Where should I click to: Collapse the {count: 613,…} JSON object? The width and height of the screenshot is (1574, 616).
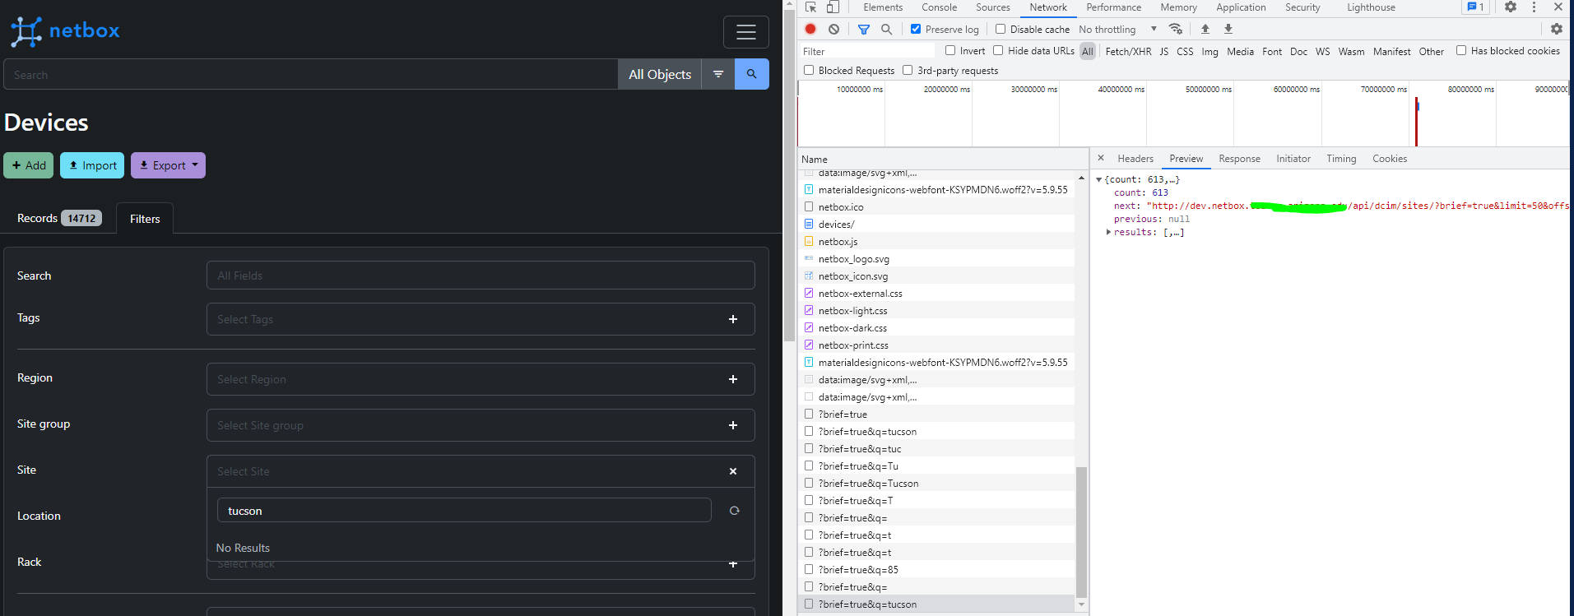pyautogui.click(x=1098, y=179)
